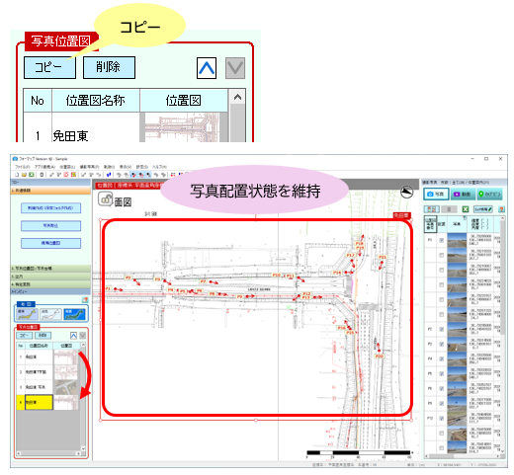This screenshot has width=514, height=475.
Task: Click the green Excel export icon
Action: click(465, 209)
